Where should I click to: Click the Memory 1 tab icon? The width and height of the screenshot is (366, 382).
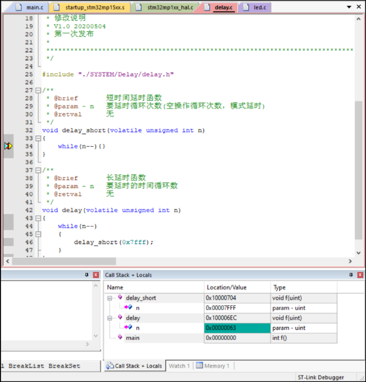point(199,365)
